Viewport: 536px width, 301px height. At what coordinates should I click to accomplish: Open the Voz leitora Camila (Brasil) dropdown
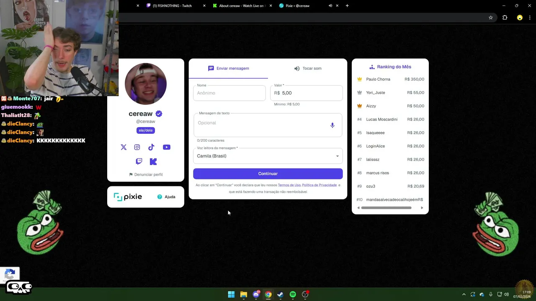click(268, 156)
